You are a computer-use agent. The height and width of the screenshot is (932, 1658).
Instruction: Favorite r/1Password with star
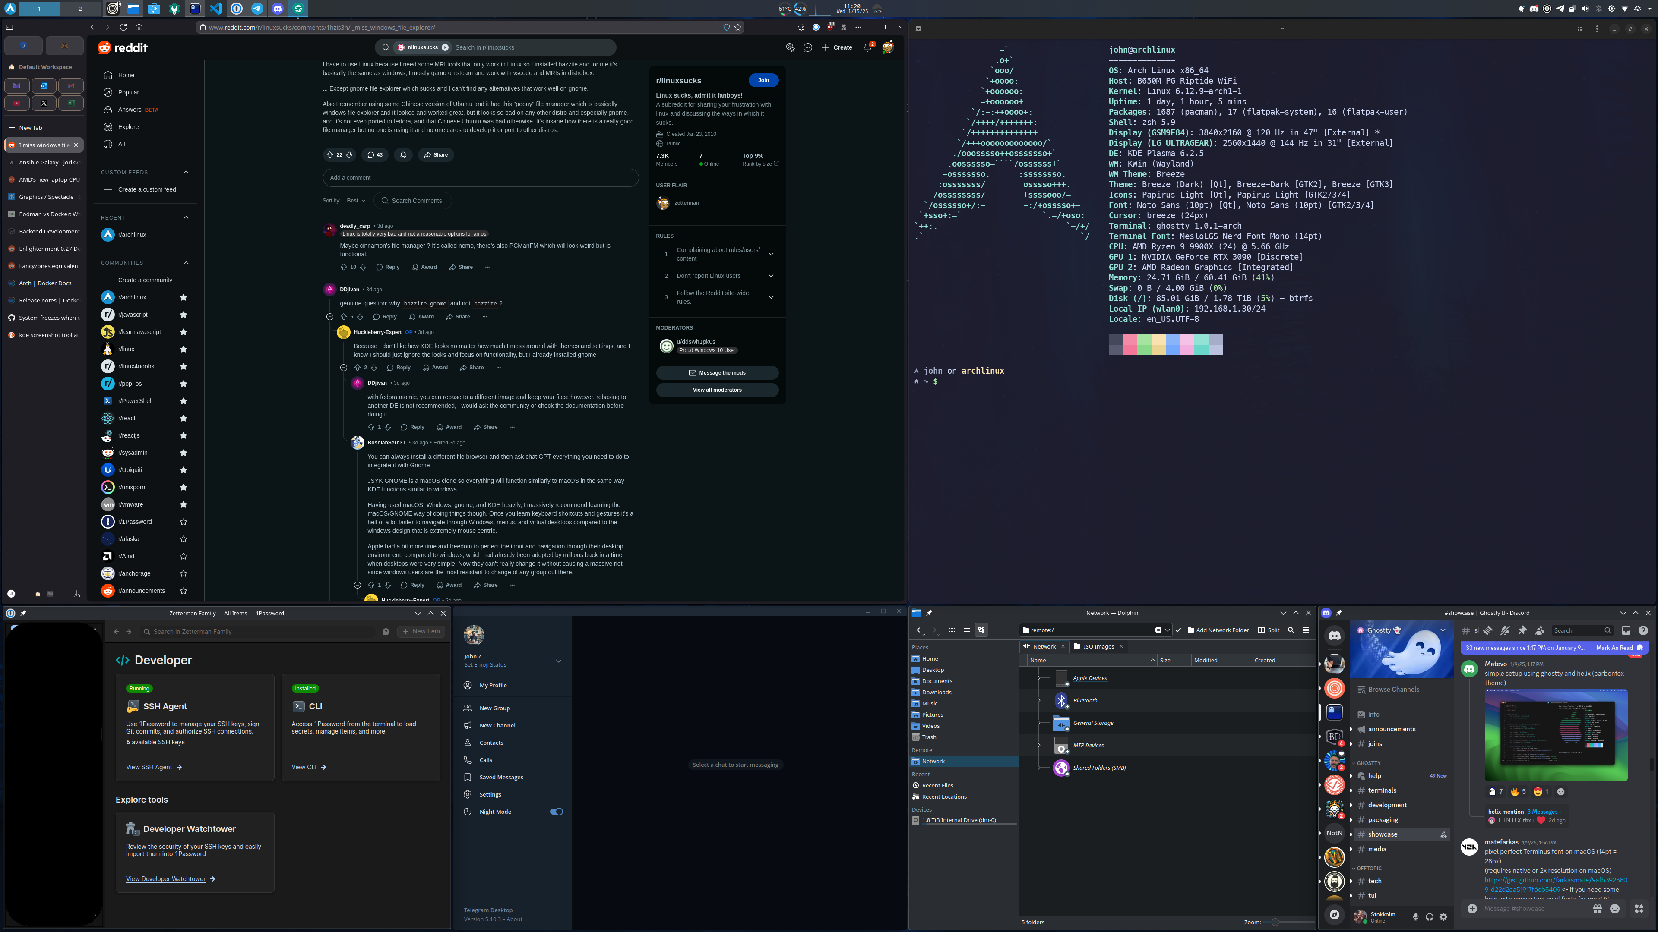pyautogui.click(x=184, y=522)
